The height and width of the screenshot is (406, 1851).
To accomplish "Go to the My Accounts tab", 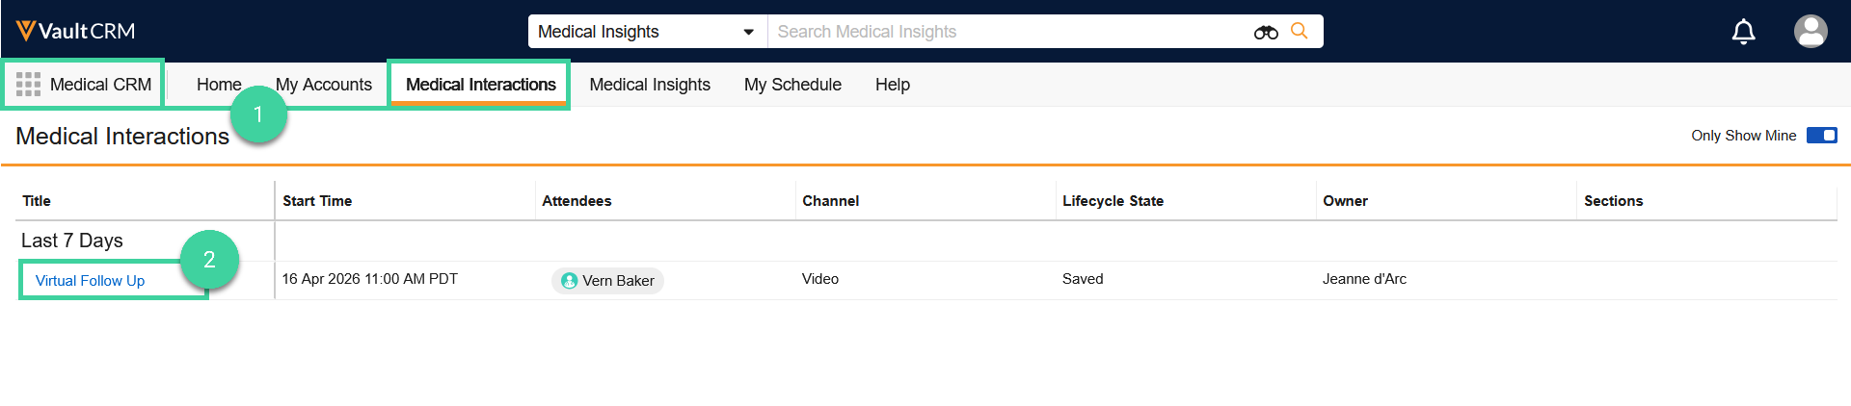I will tap(323, 85).
